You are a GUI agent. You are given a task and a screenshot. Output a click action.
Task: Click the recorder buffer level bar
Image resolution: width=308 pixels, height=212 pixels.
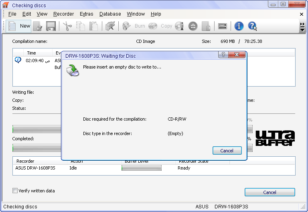(142, 168)
